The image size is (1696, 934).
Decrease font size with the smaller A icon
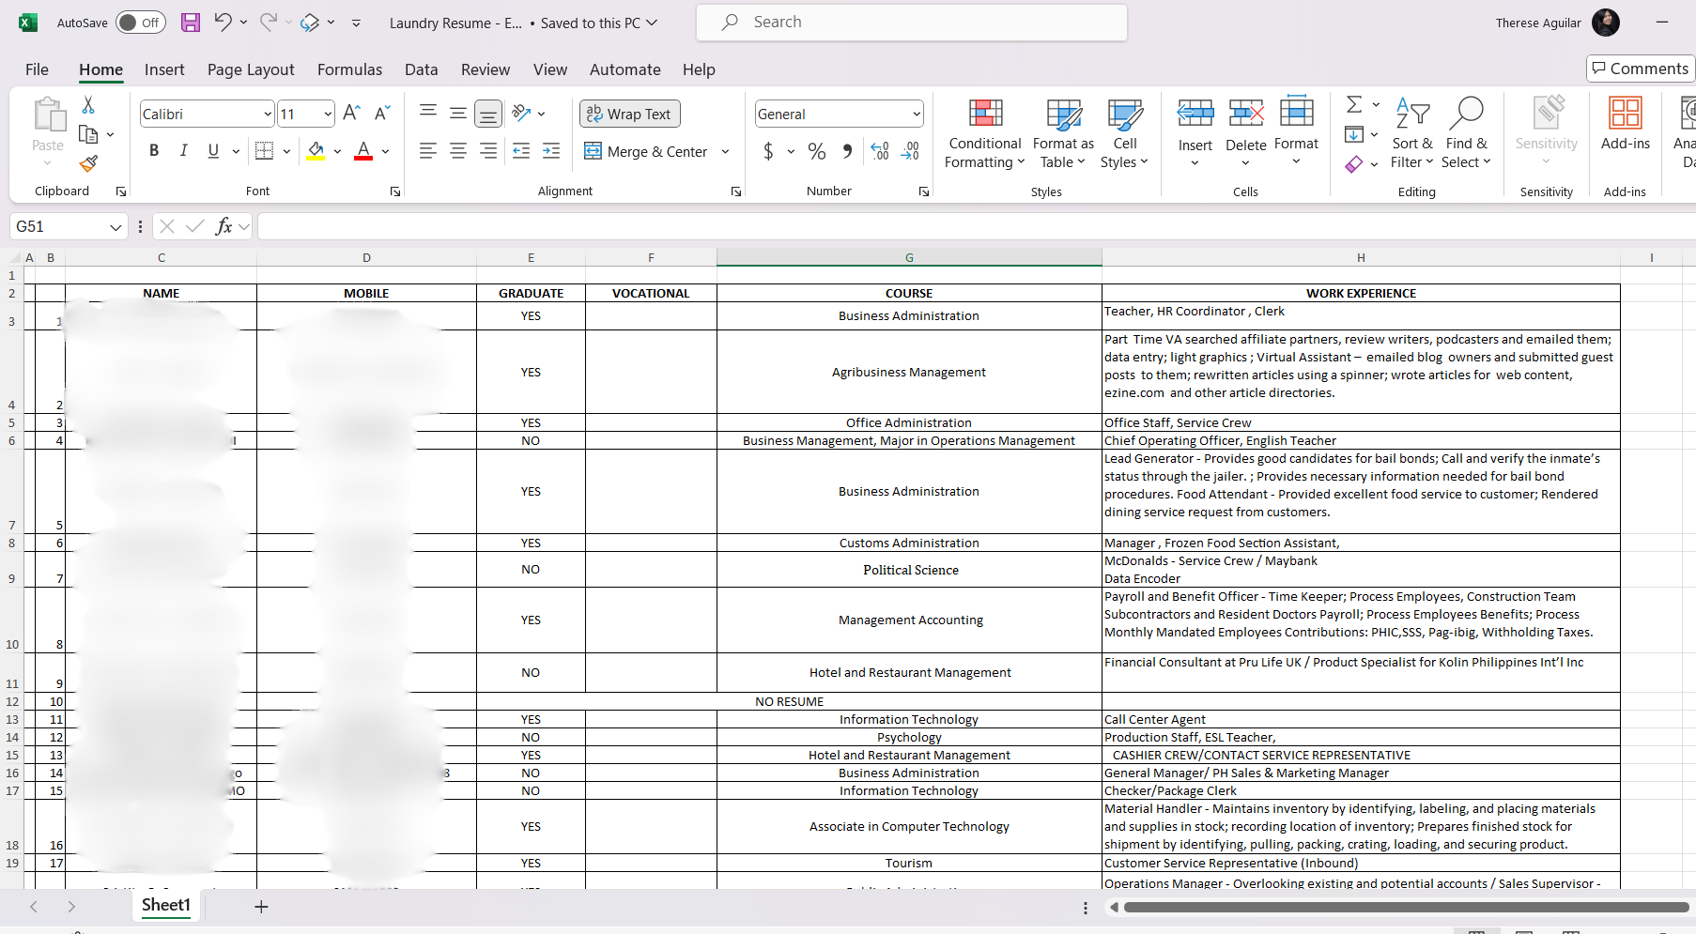381,114
